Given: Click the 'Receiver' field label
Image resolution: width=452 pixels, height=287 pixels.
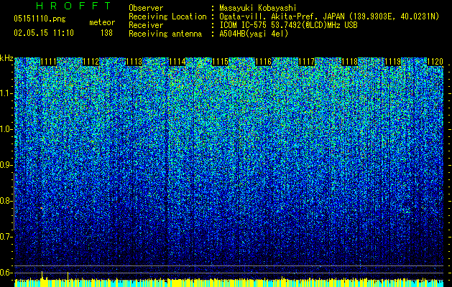Looking at the screenshot, I should point(146,25).
